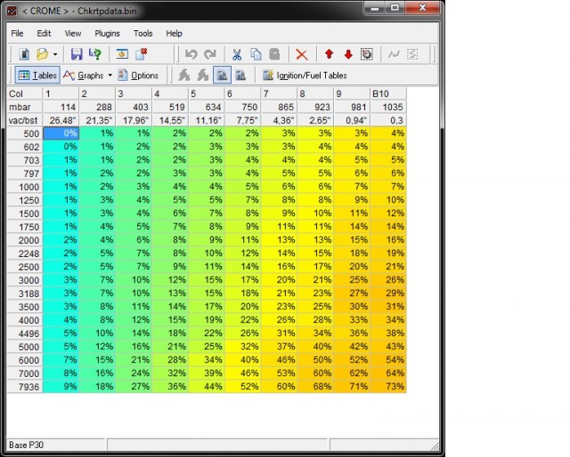The width and height of the screenshot is (570, 457).
Task: Click the Open folder icon
Action: pyautogui.click(x=42, y=54)
